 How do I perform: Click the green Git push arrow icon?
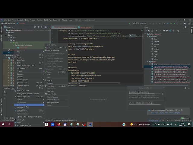[174, 24]
